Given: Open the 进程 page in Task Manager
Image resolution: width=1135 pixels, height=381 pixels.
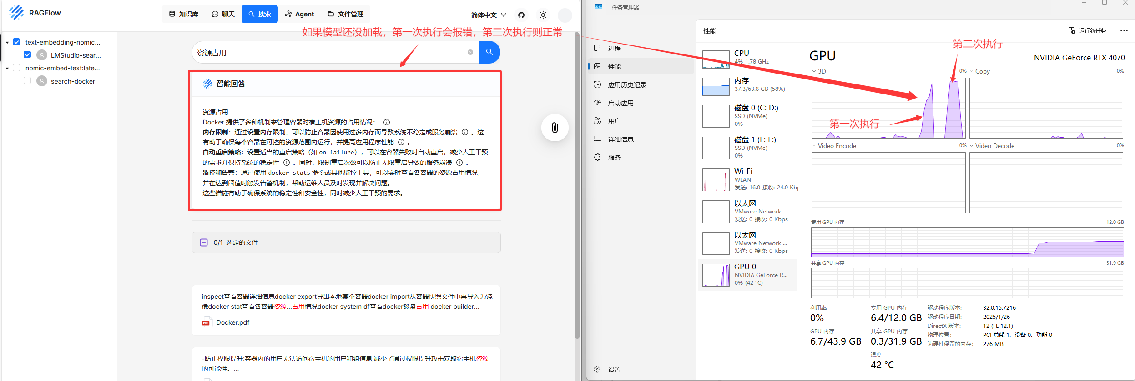Looking at the screenshot, I should [x=614, y=49].
